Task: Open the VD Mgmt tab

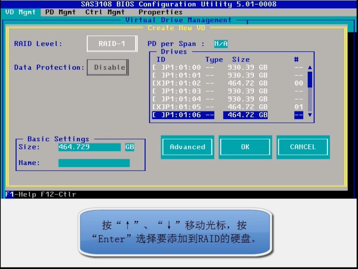Action: 21,12
